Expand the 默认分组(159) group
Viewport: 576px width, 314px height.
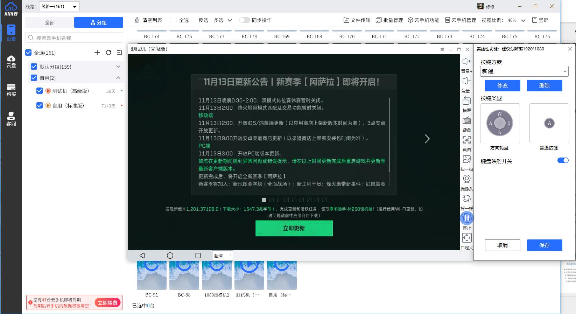[118, 67]
